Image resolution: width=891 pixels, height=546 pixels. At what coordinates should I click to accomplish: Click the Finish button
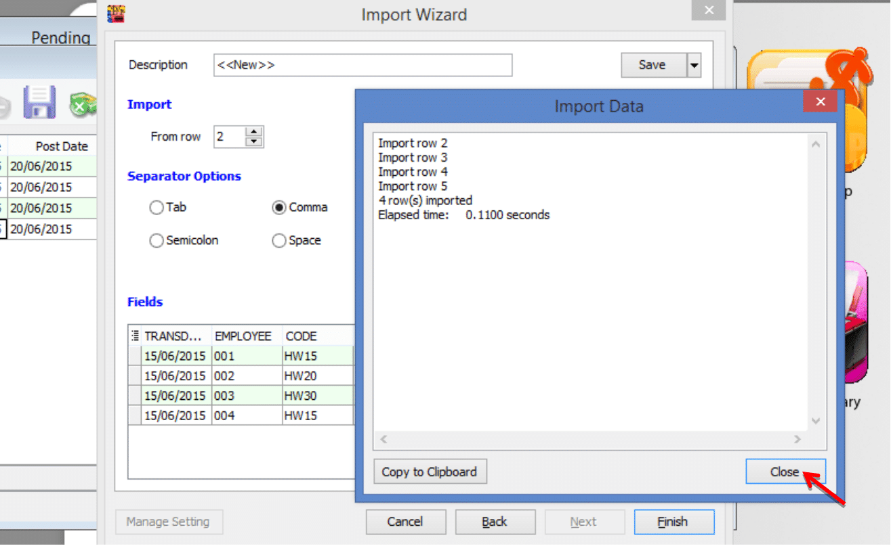point(674,522)
